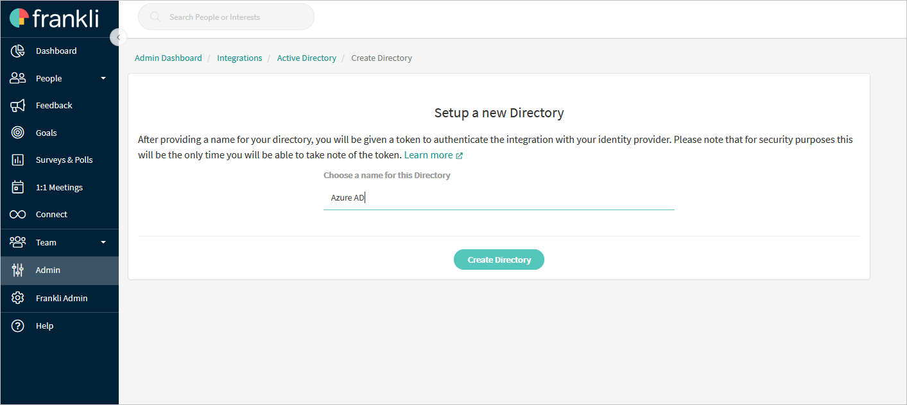Click the Admin sliders icon
The width and height of the screenshot is (907, 405).
pyautogui.click(x=18, y=270)
